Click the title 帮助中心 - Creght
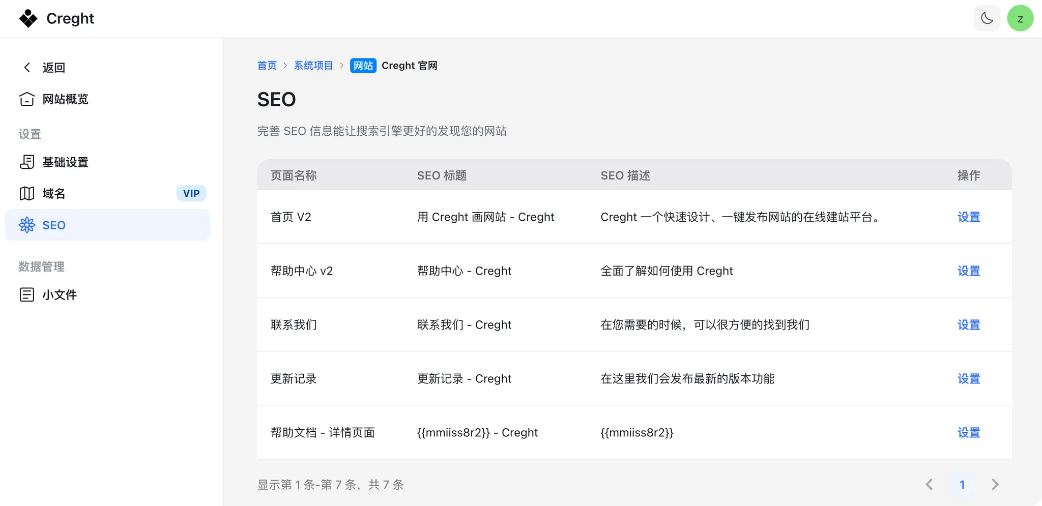This screenshot has width=1042, height=506. pyautogui.click(x=464, y=271)
